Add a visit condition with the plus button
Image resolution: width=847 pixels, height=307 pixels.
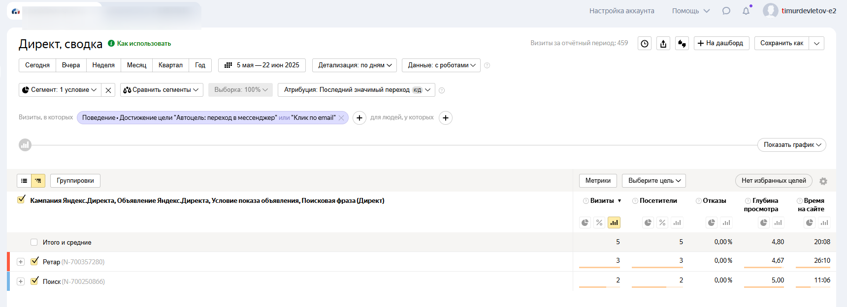359,118
